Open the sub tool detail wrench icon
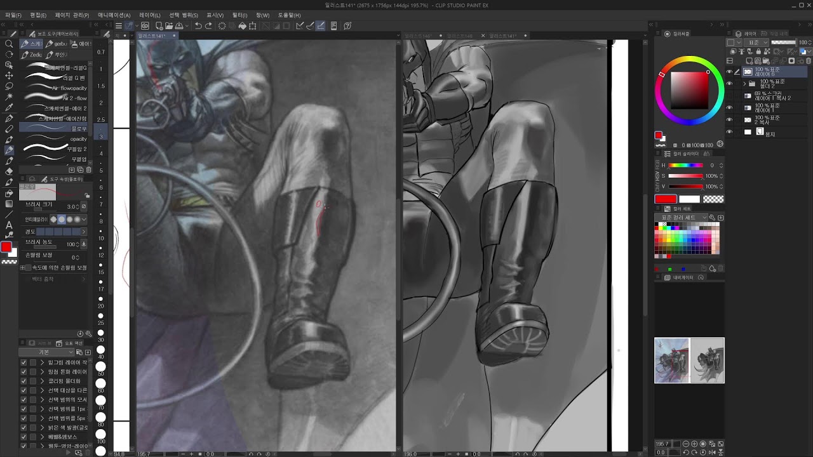 88,333
